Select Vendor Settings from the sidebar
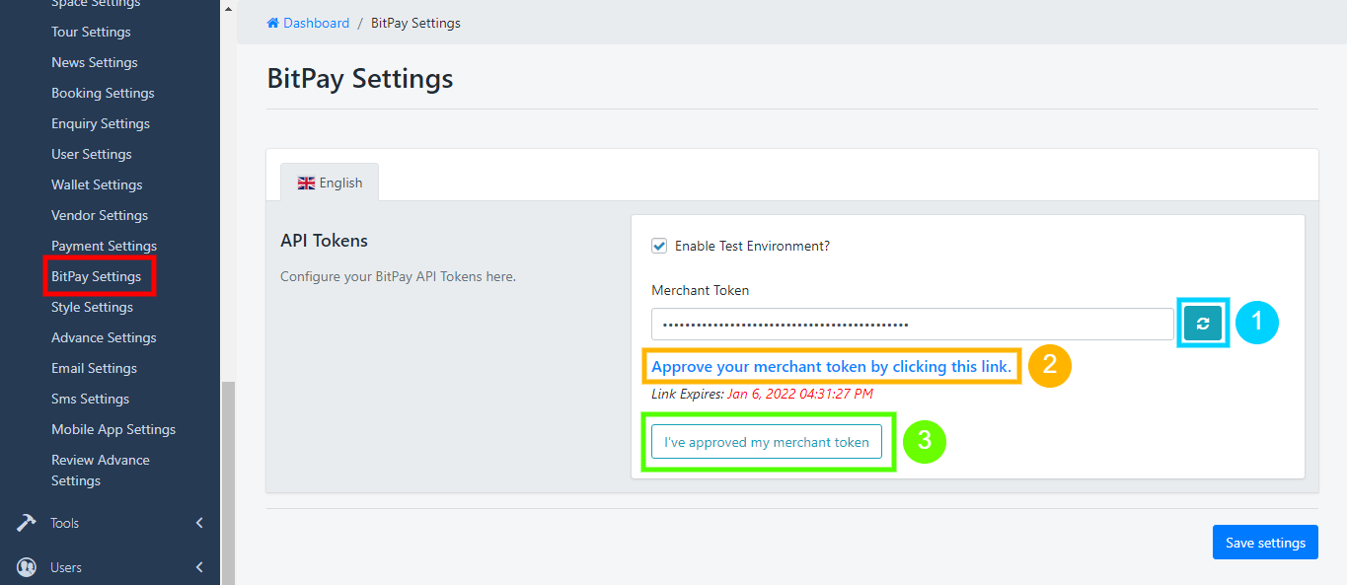 click(99, 214)
